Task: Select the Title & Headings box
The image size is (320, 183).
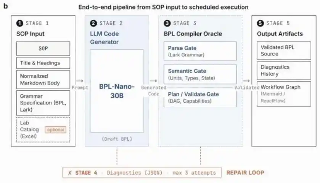Action: click(x=43, y=63)
